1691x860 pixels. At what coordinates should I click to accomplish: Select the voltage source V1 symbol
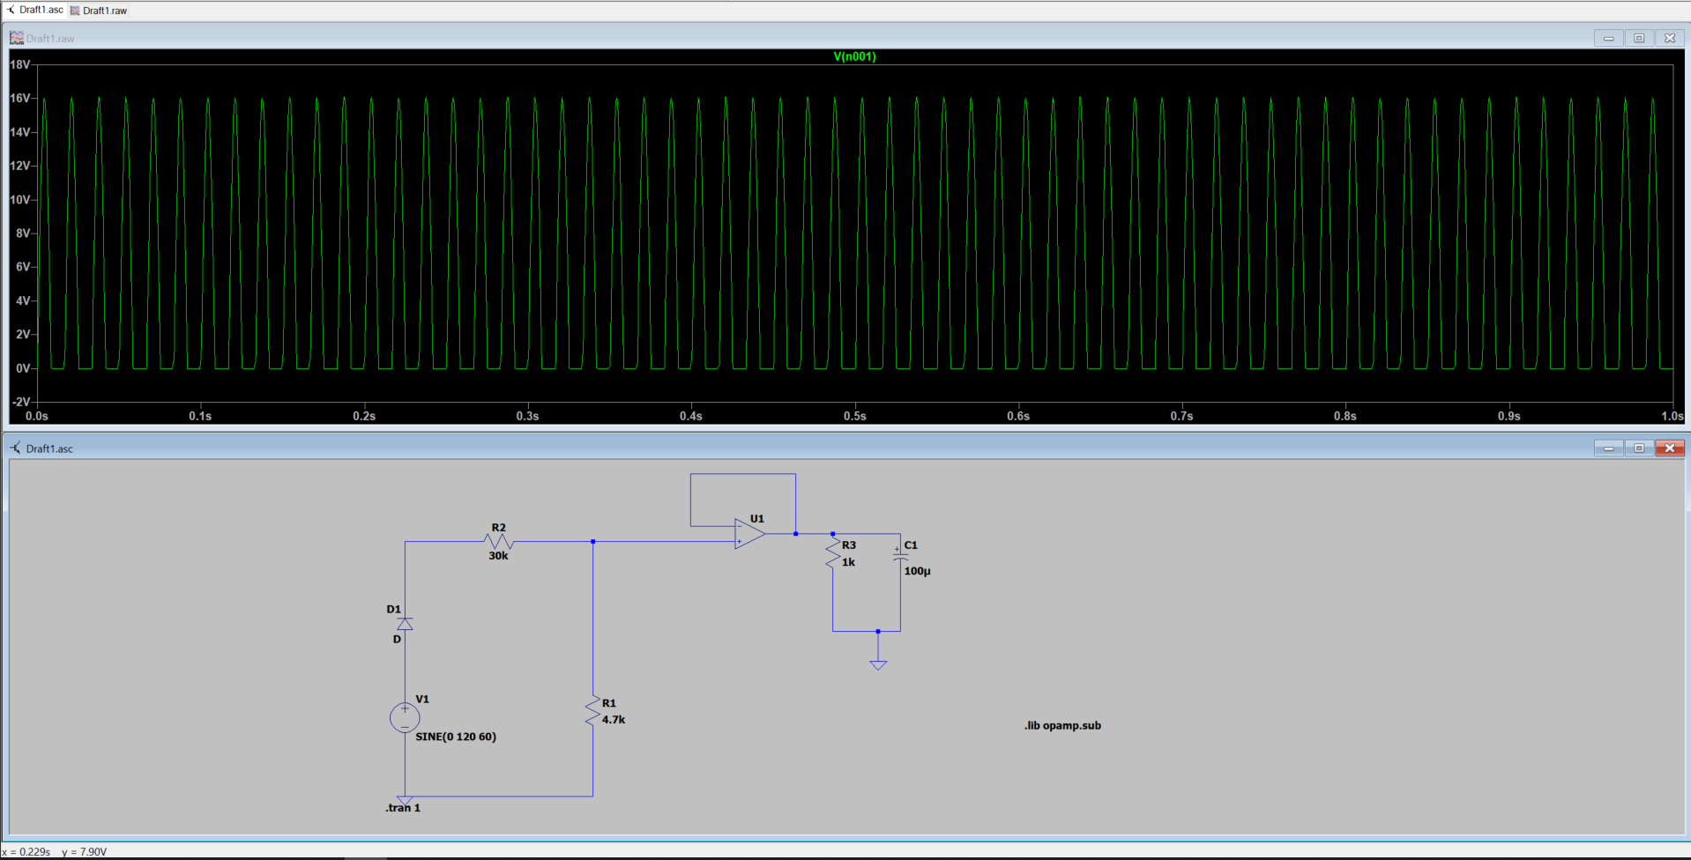click(x=405, y=718)
